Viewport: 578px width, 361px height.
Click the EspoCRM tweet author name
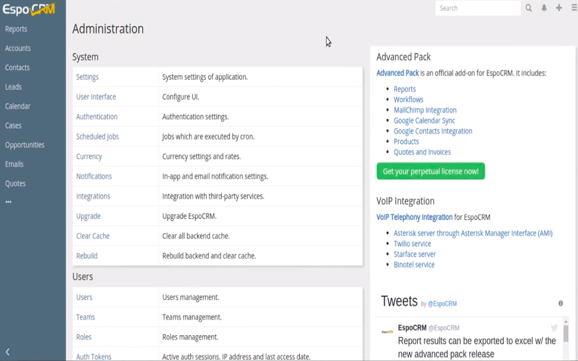pos(412,327)
